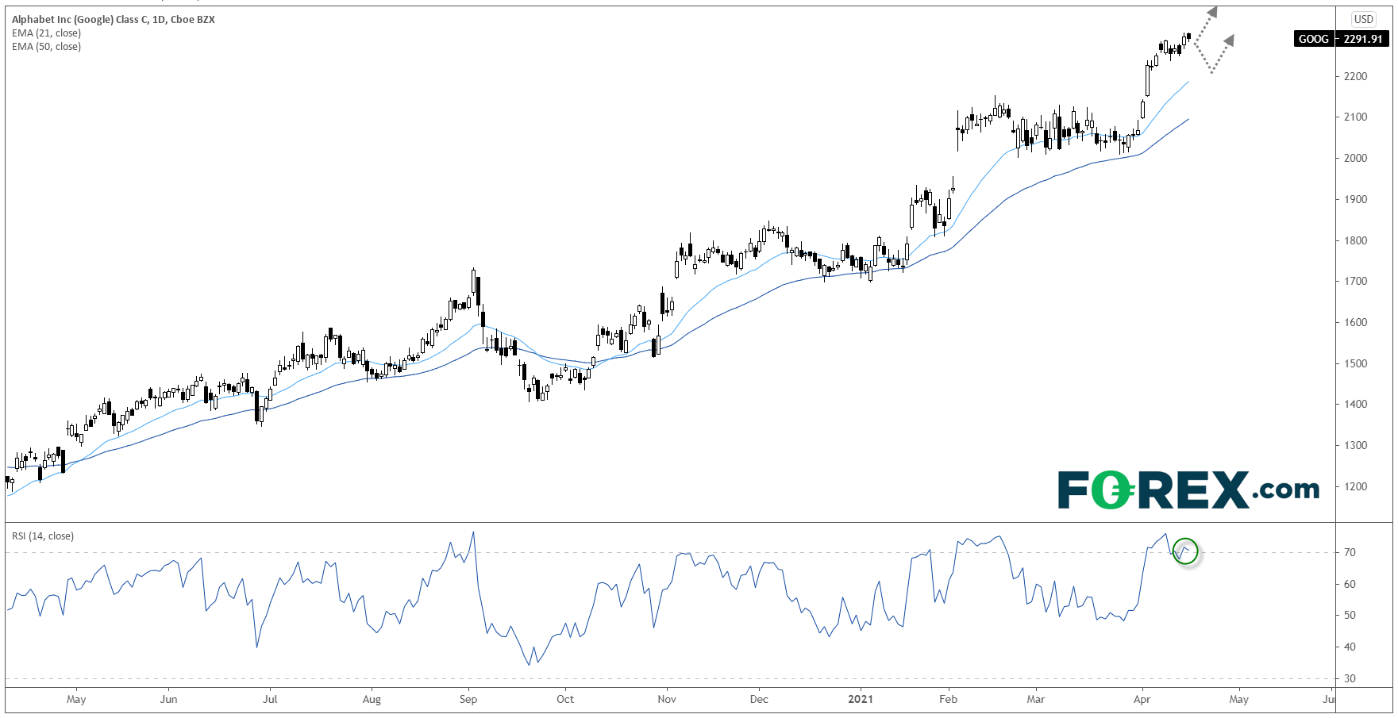Image resolution: width=1398 pixels, height=718 pixels.
Task: Click the 2291.91 last price label
Action: point(1363,39)
